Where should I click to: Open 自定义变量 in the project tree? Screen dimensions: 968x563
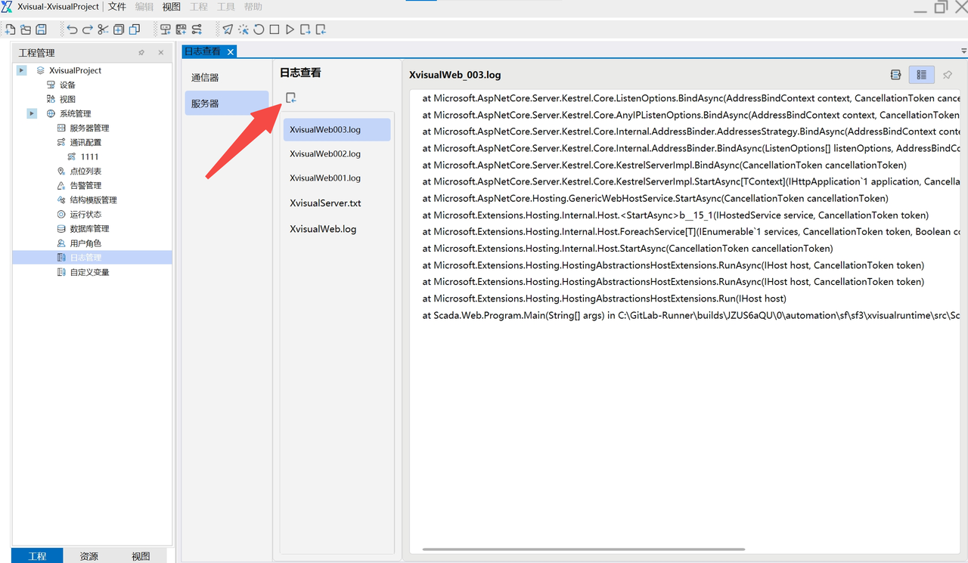click(90, 272)
